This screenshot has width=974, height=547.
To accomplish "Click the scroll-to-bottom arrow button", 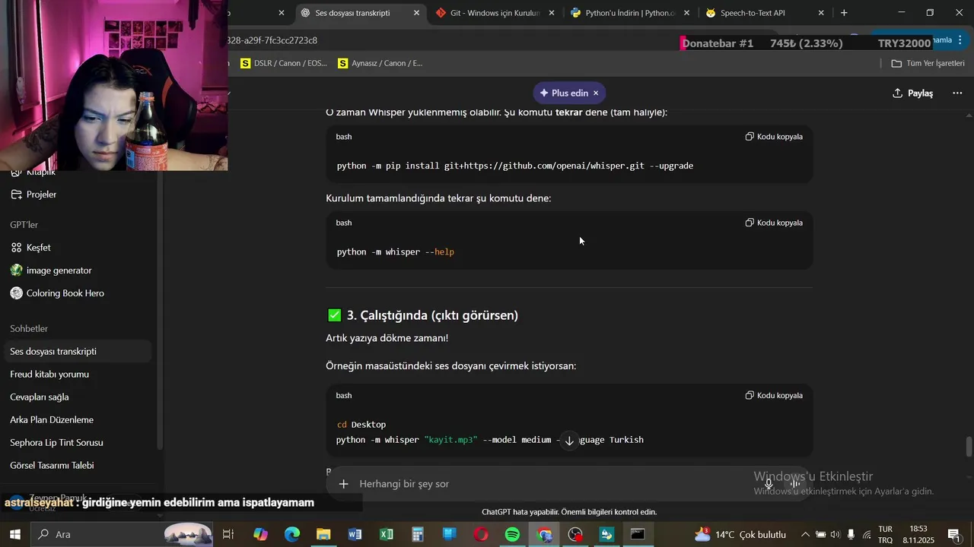I will click(569, 441).
